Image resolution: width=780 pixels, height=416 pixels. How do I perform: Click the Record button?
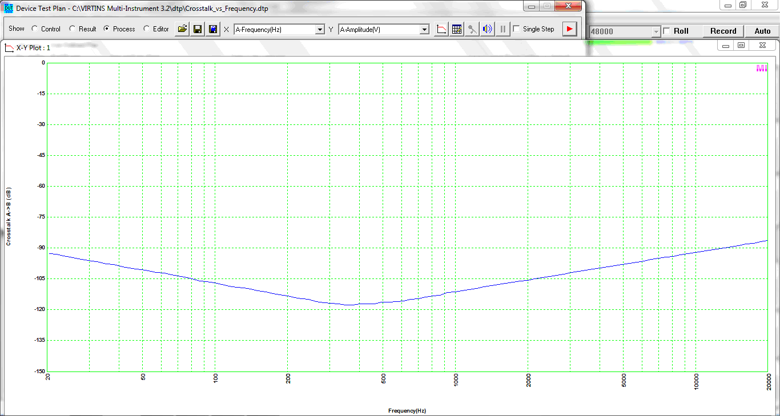tap(723, 31)
